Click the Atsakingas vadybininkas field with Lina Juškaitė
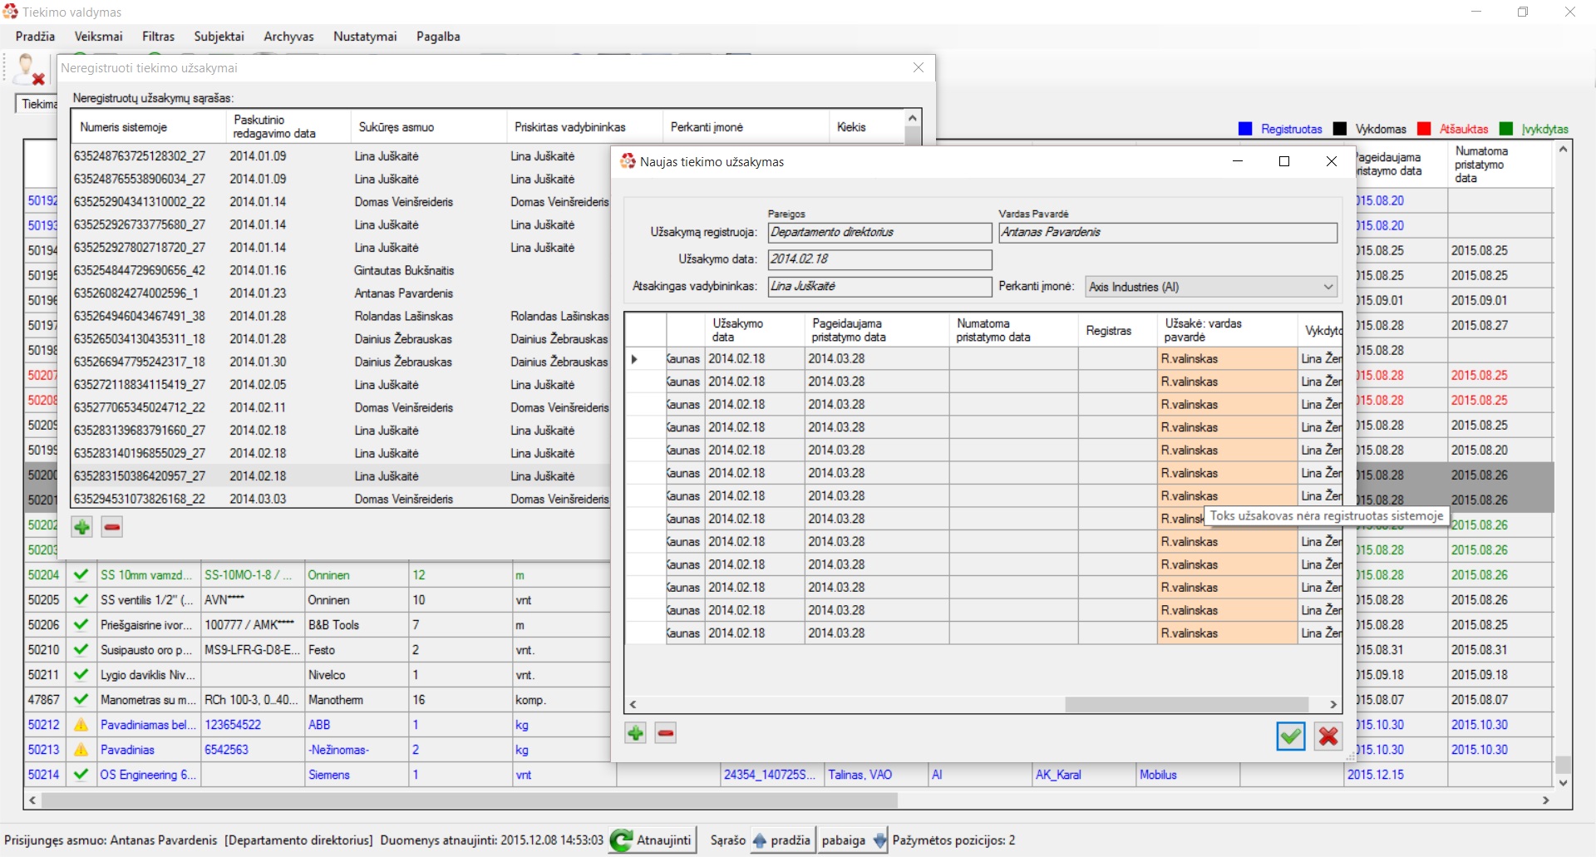Screen dimensions: 1596x857 879,287
